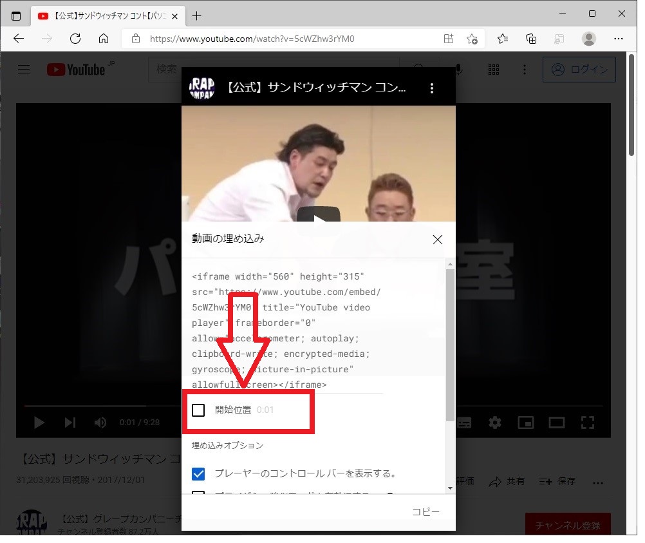Open YouTube settings three-dot menu
645x543 pixels.
[x=525, y=69]
